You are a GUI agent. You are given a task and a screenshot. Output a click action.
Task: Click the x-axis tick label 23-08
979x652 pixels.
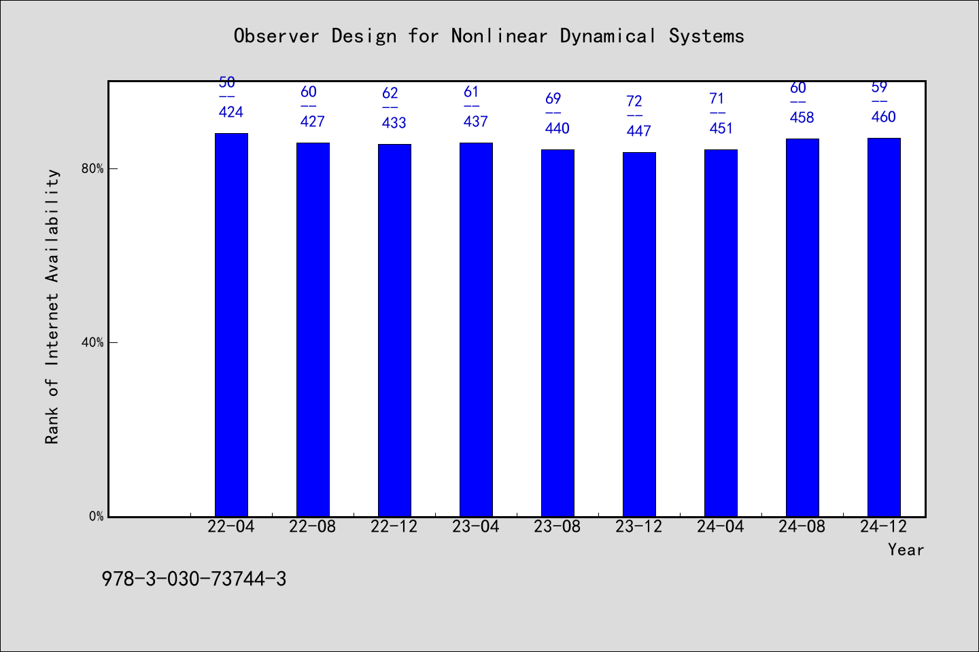point(557,526)
